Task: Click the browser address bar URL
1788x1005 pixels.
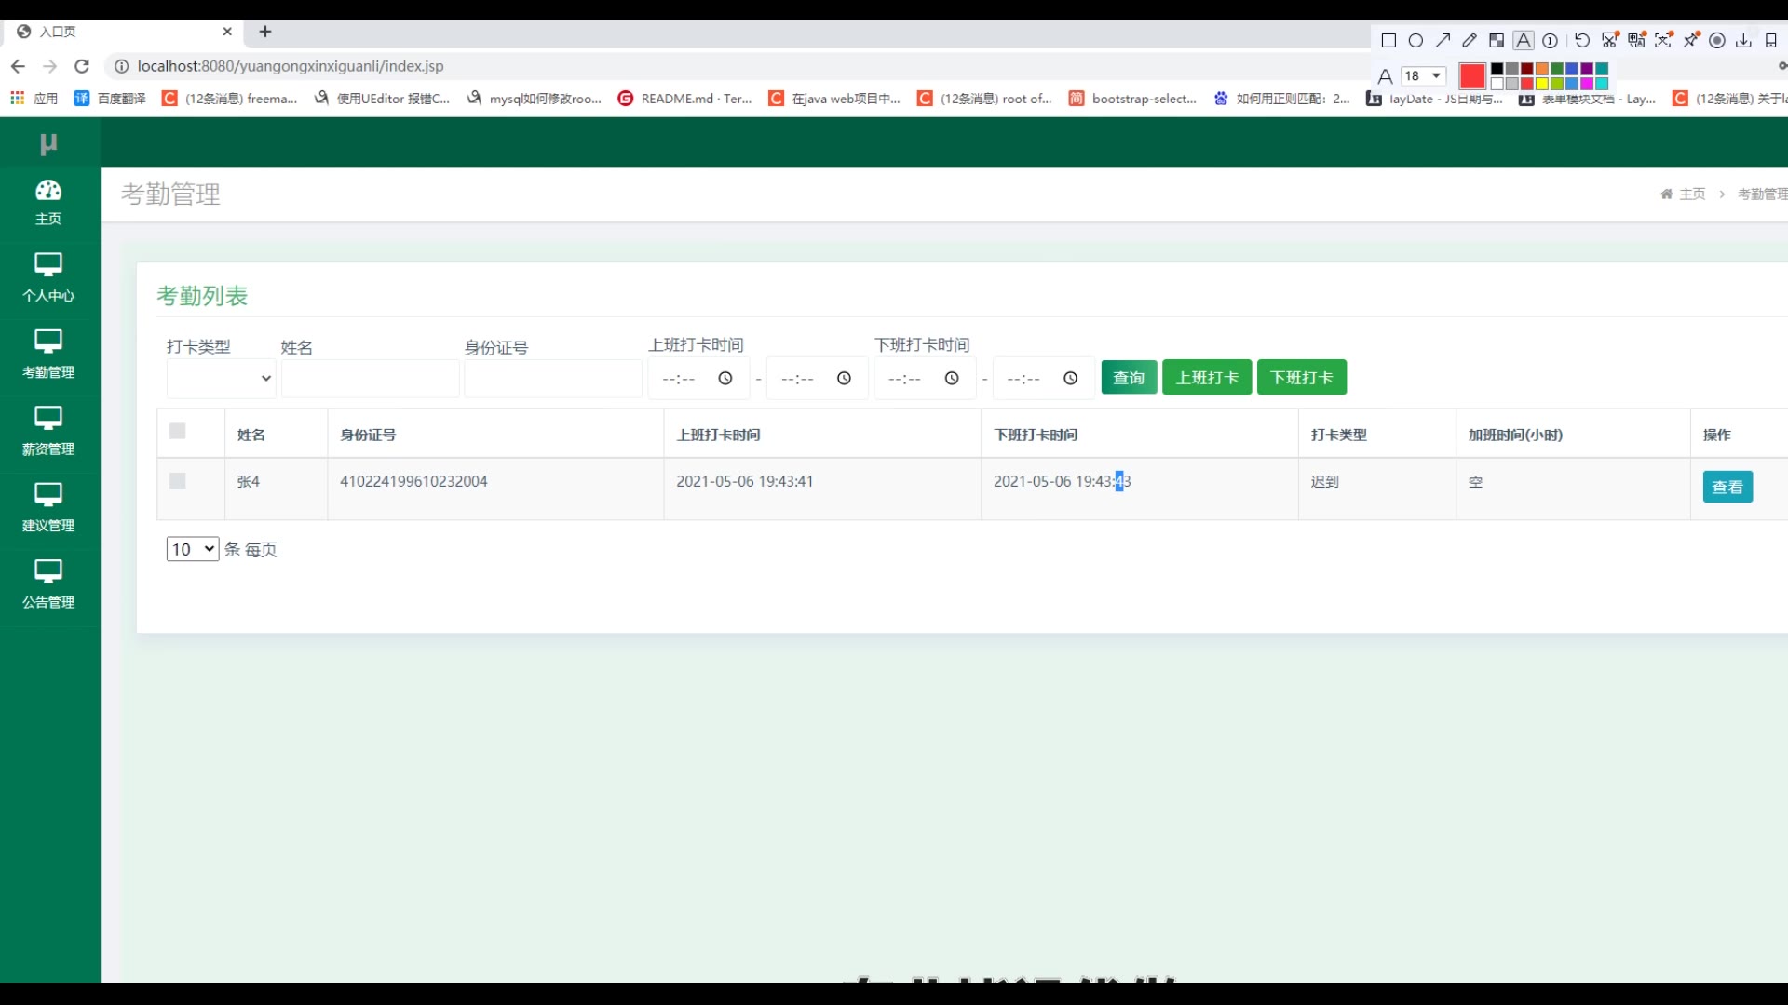Action: point(291,66)
